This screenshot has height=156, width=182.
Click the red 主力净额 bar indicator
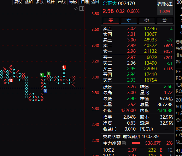point(136,143)
